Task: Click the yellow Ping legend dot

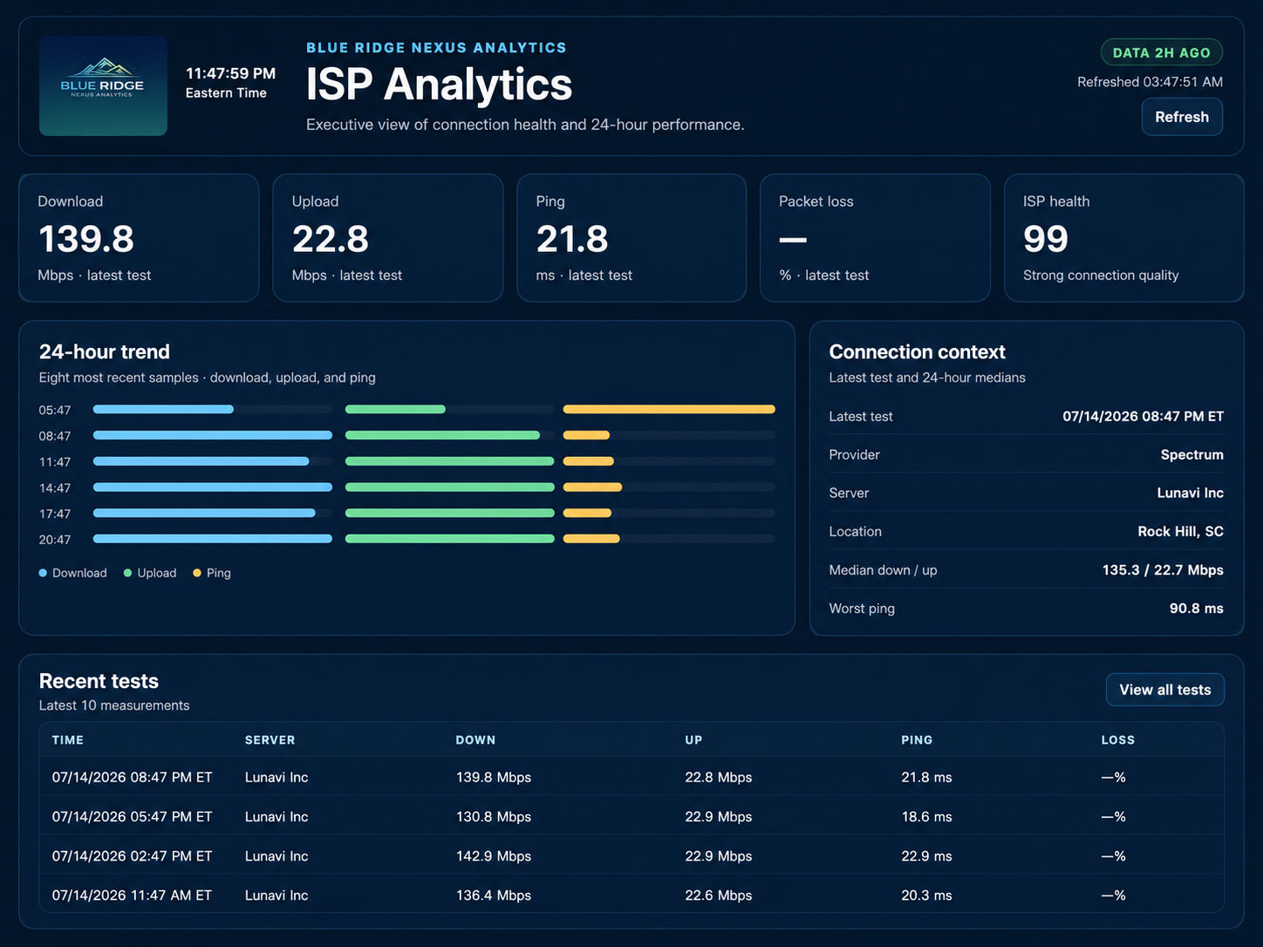Action: [197, 573]
